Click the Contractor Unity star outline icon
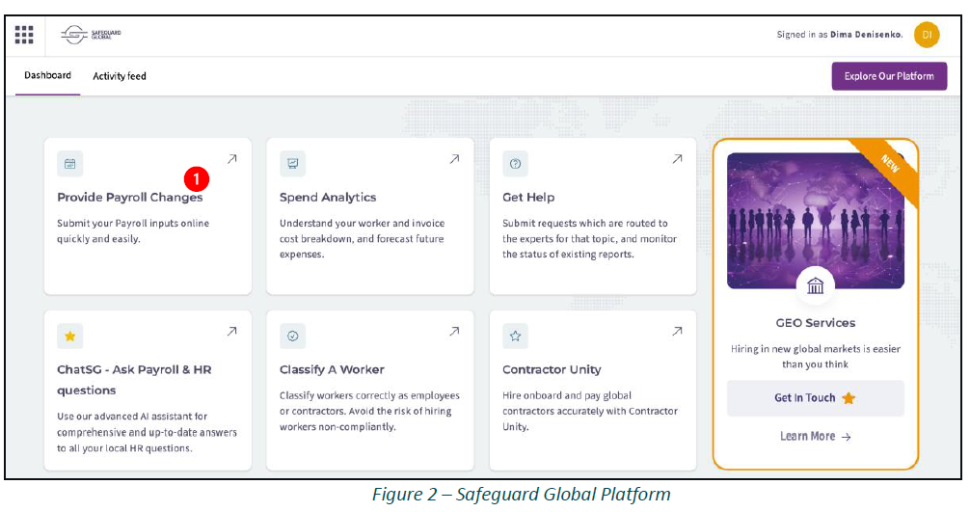Screen dimensions: 970x512 [515, 337]
